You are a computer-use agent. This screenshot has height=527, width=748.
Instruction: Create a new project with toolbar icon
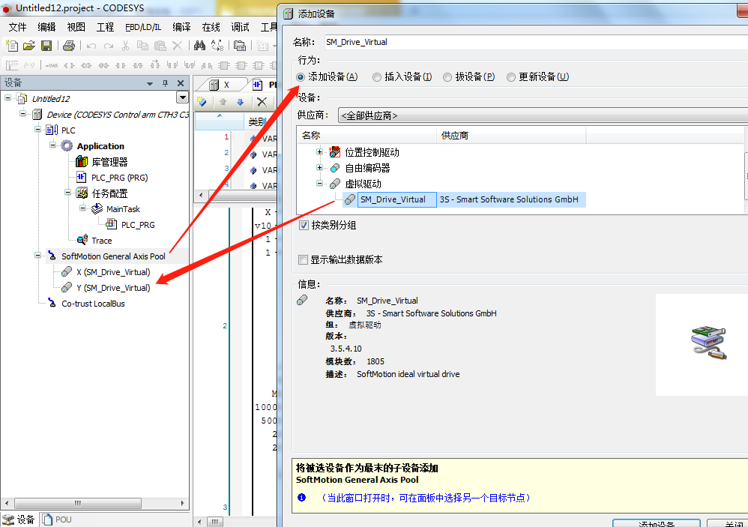tap(12, 46)
